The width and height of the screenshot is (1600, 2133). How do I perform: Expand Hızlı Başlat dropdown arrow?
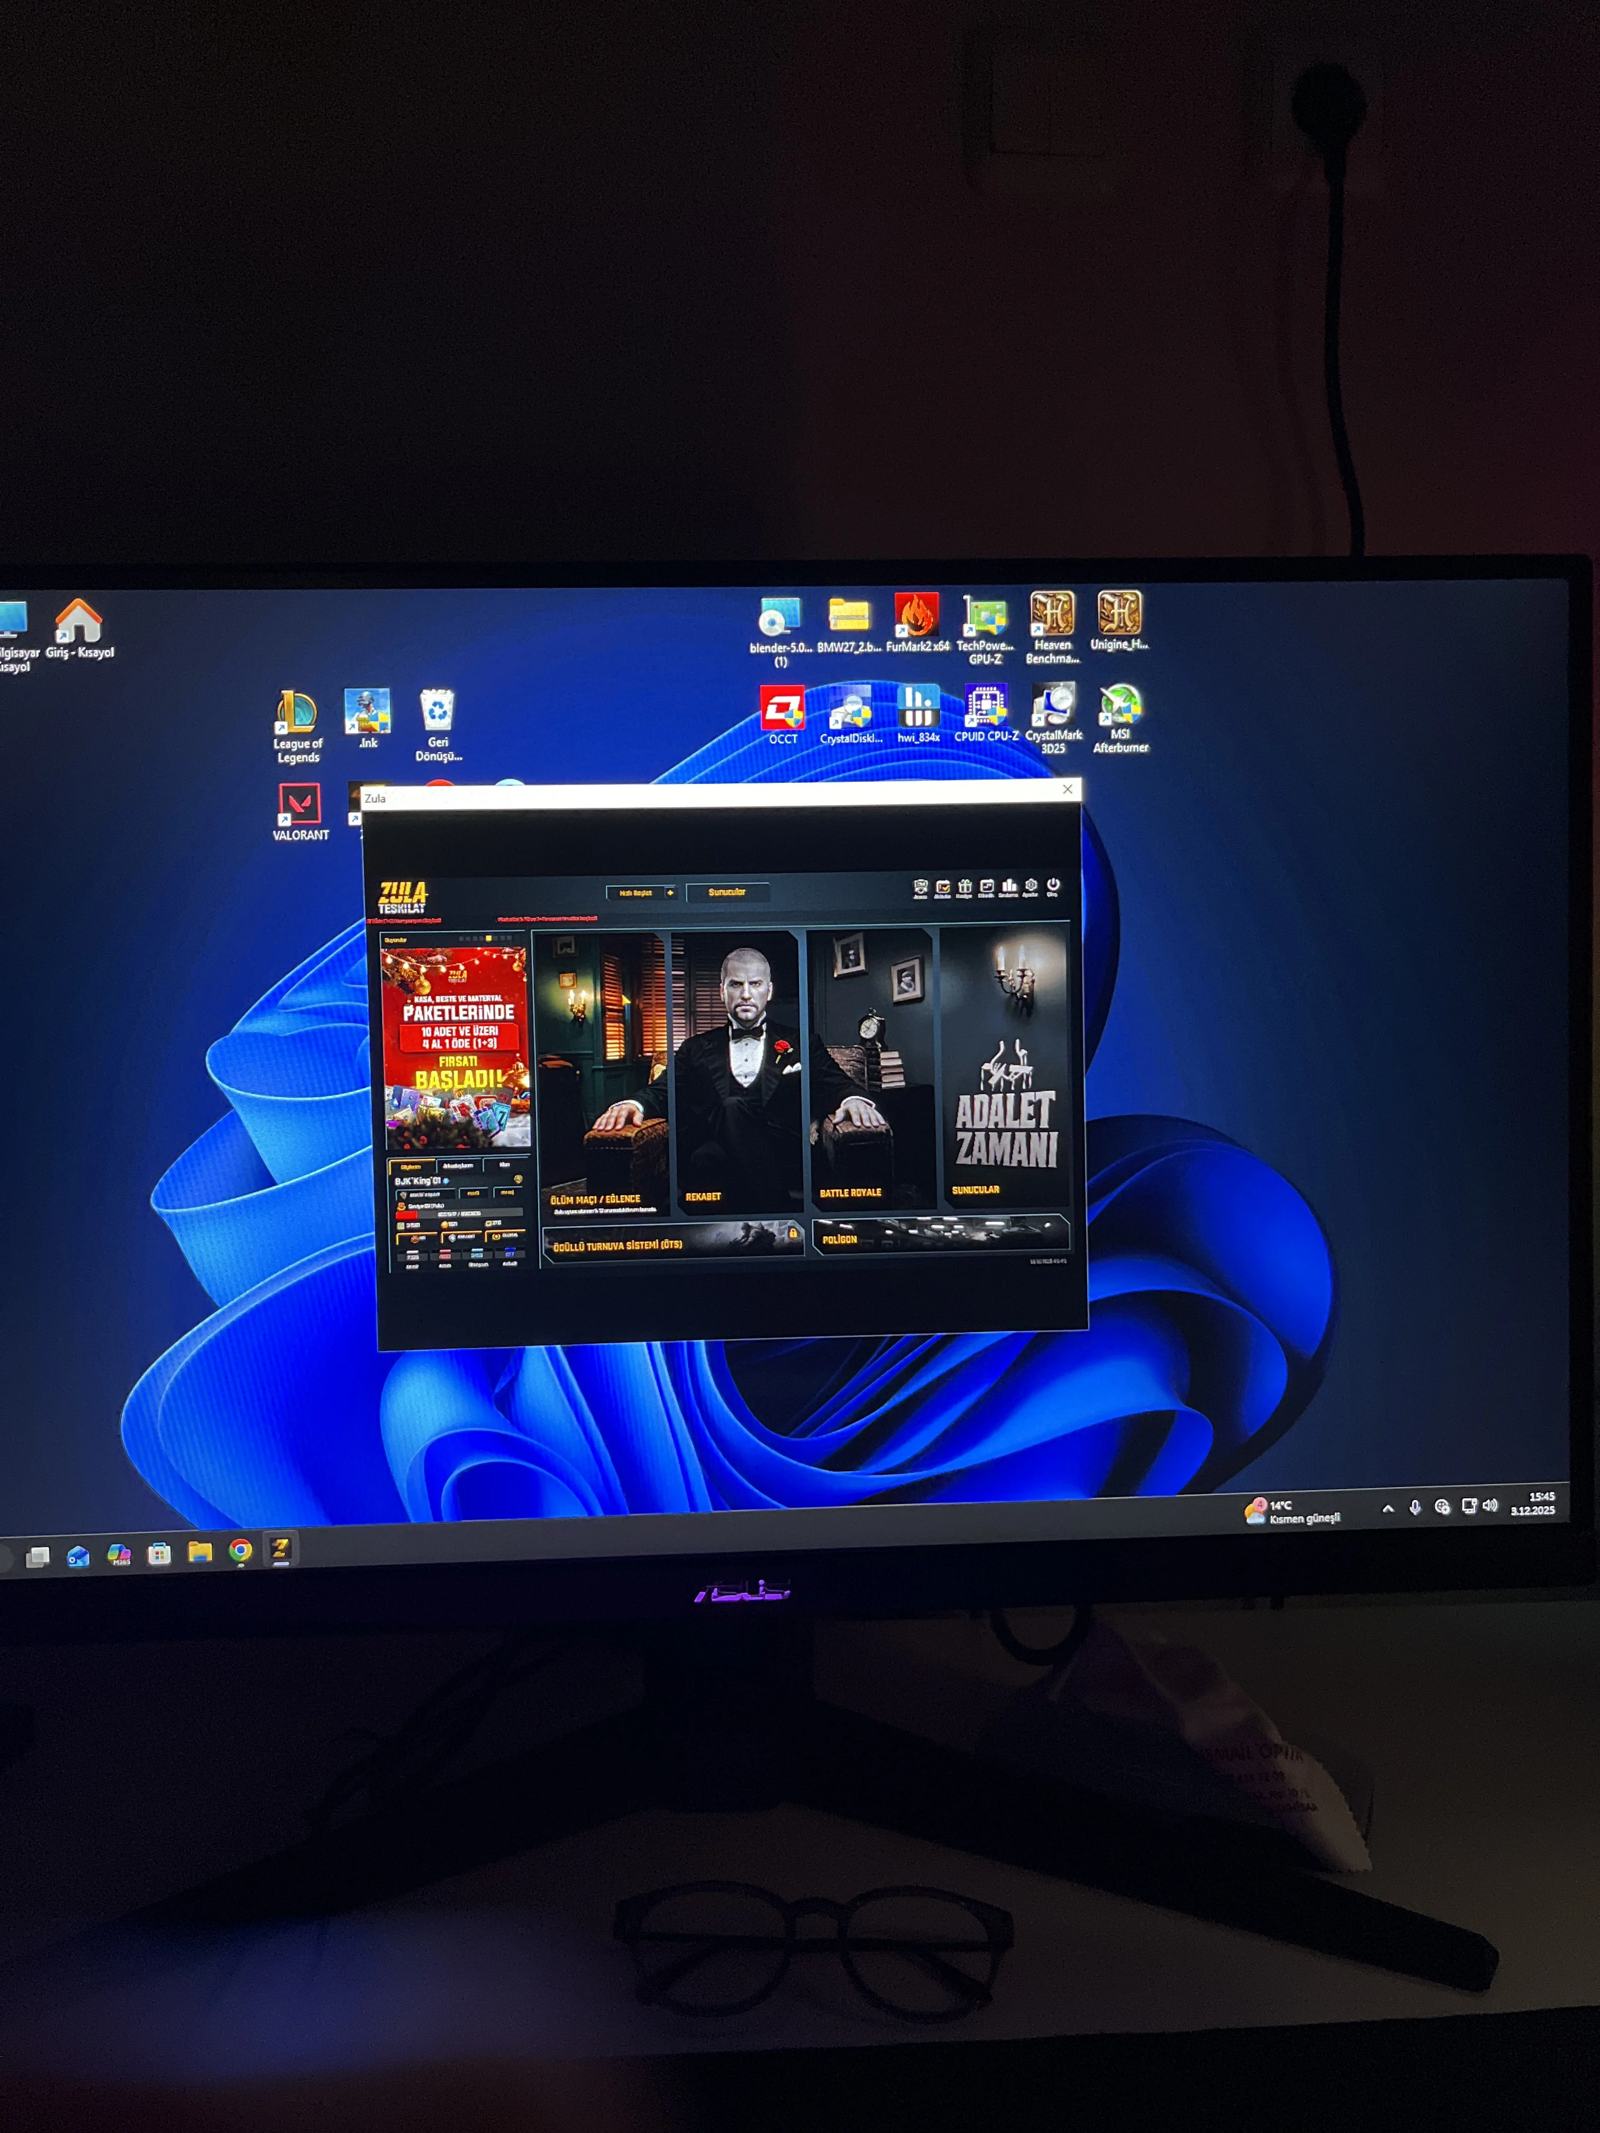pyautogui.click(x=670, y=893)
